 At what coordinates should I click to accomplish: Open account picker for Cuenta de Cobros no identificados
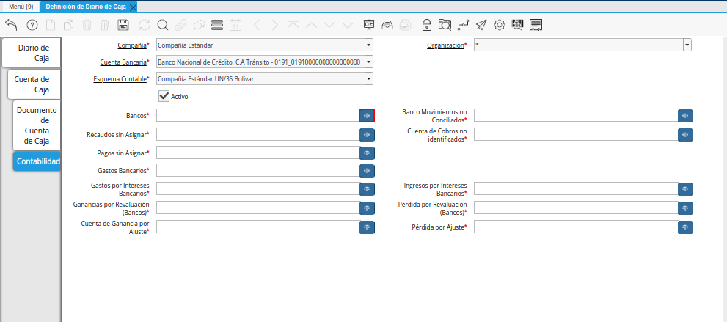click(x=685, y=134)
